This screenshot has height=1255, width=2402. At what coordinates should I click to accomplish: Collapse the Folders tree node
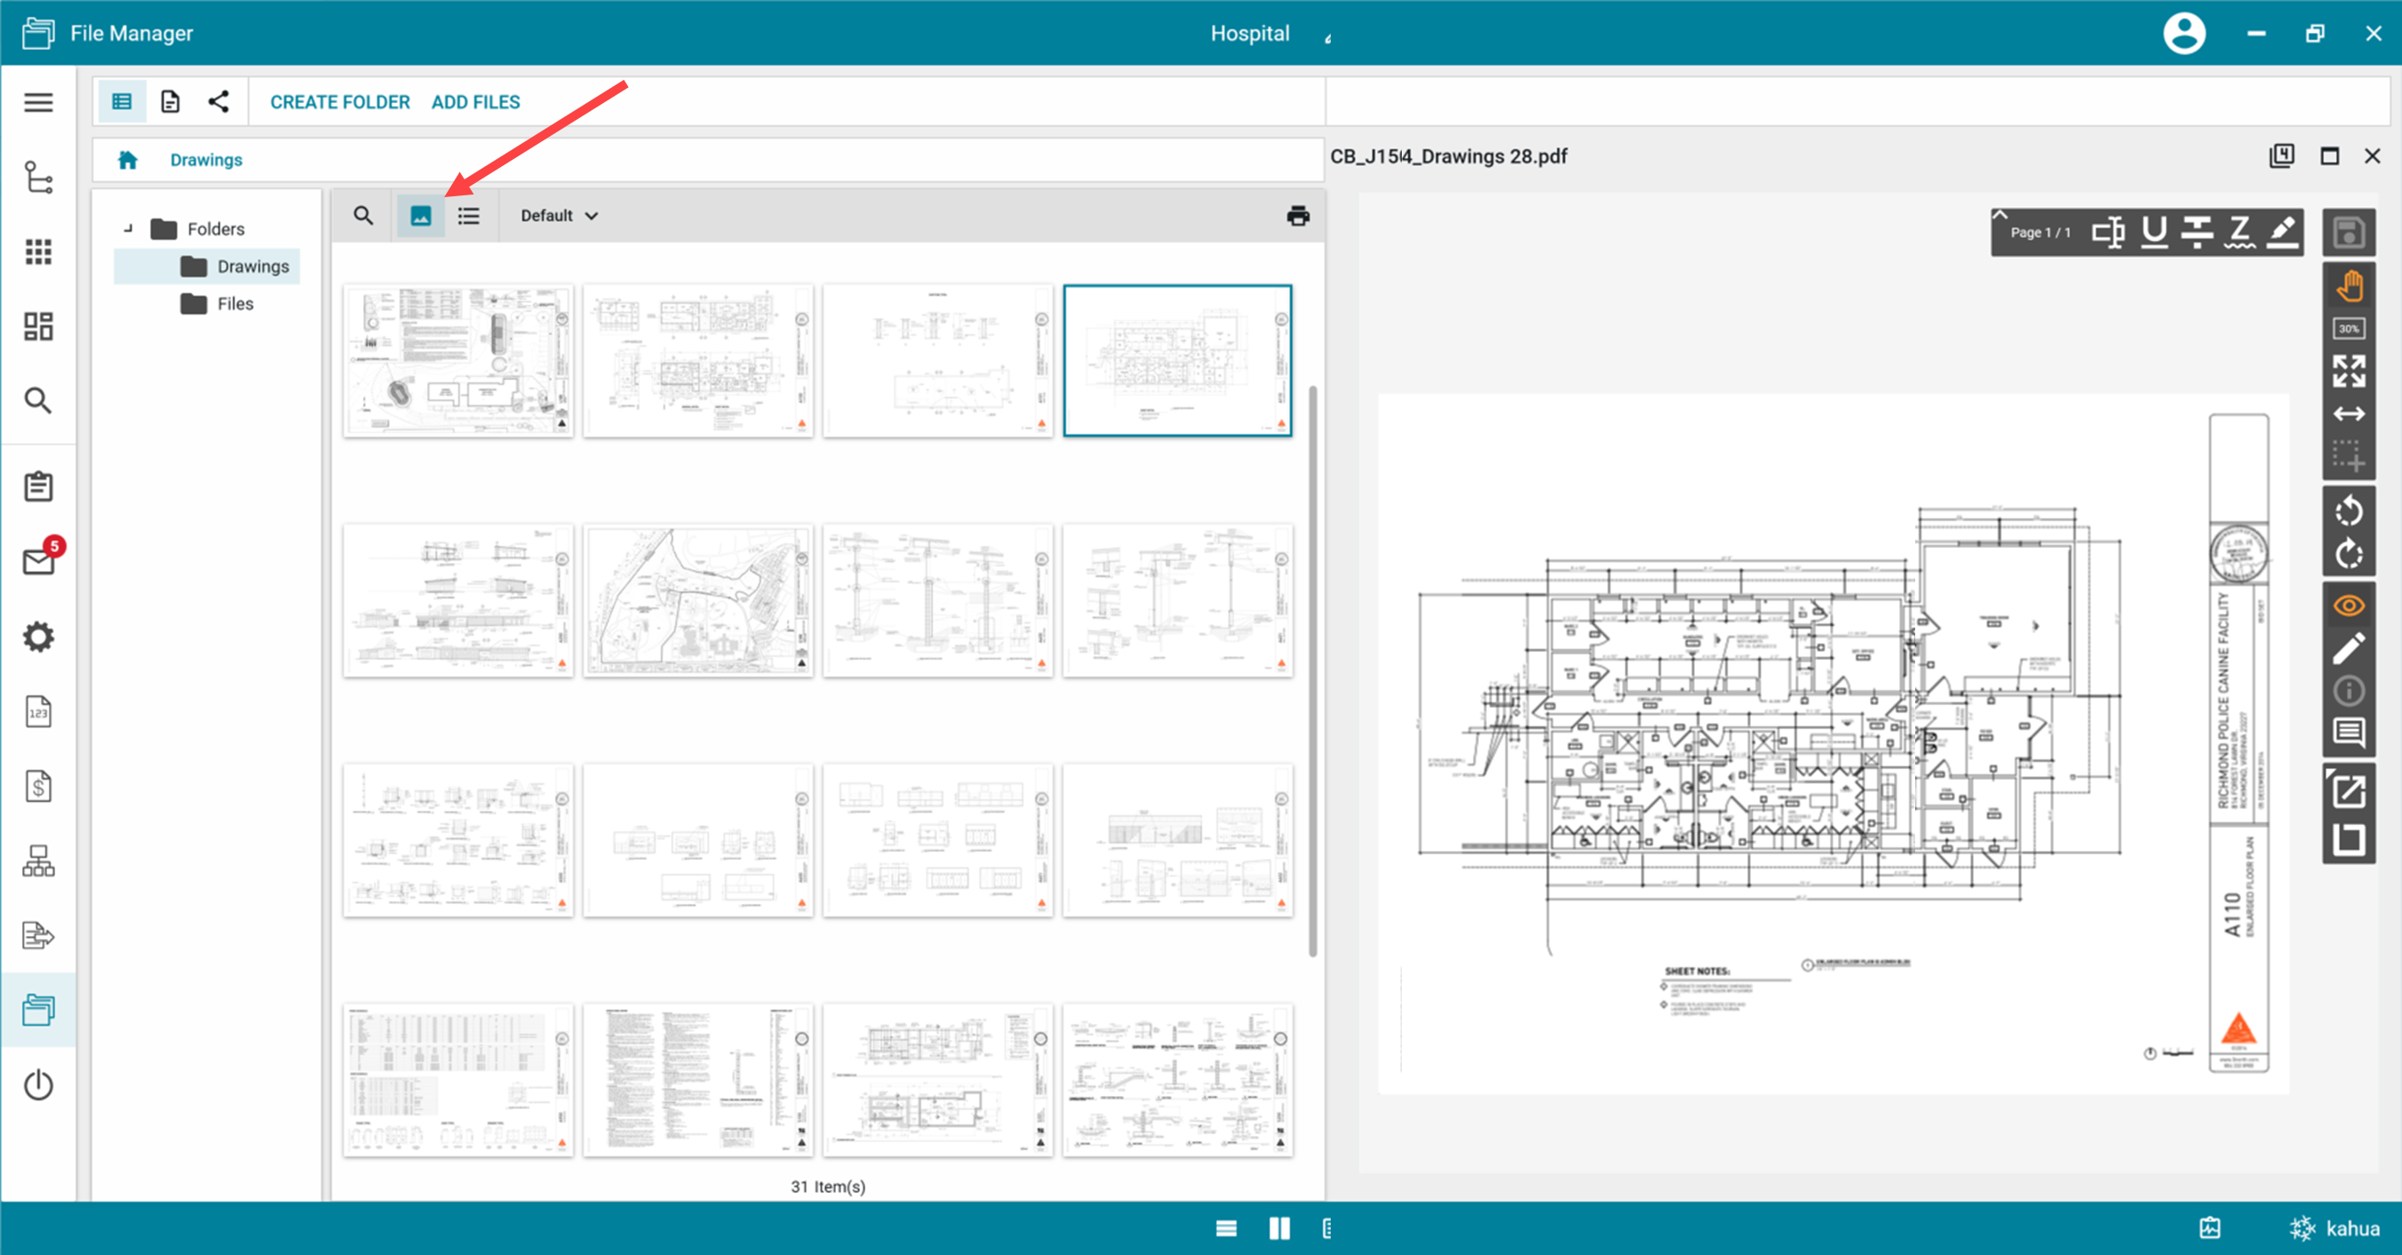128,228
